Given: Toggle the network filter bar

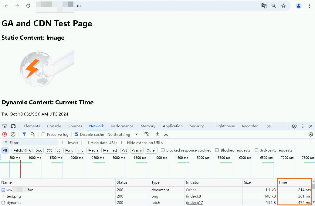Looking at the screenshot, I should (x=24, y=134).
